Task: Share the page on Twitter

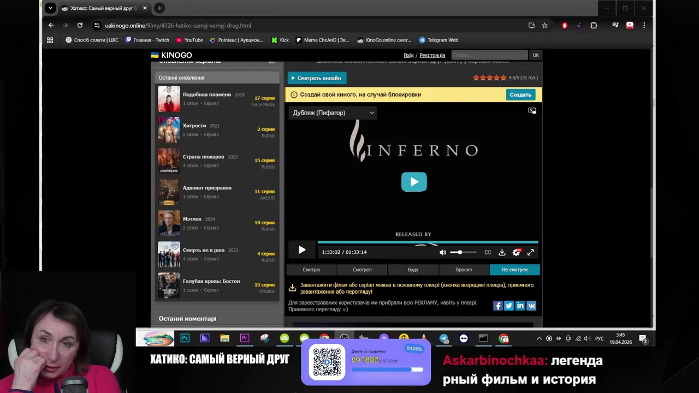Action: 509,306
